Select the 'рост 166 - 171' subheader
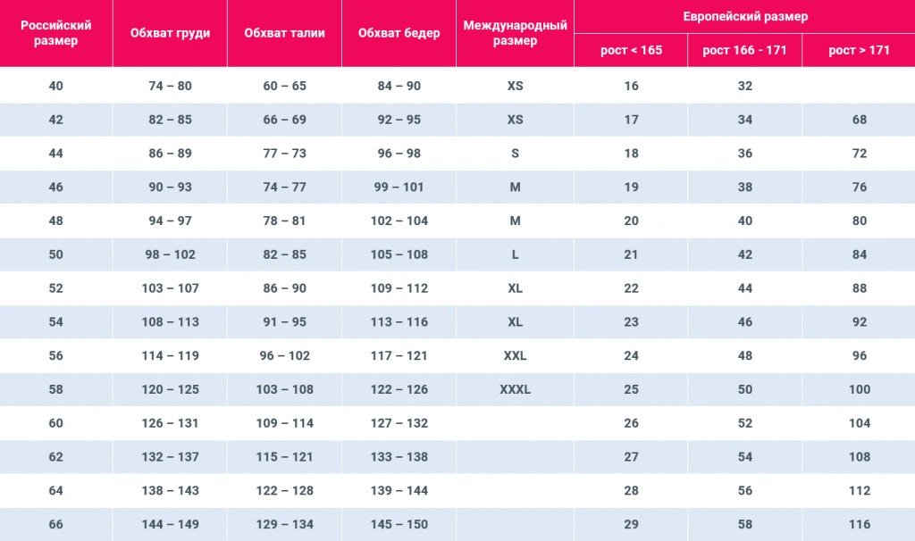Screen dimensions: 915x541 (744, 50)
